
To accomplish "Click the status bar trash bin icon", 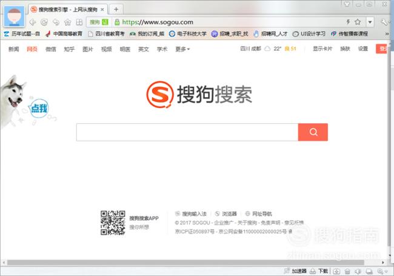I will (347, 271).
